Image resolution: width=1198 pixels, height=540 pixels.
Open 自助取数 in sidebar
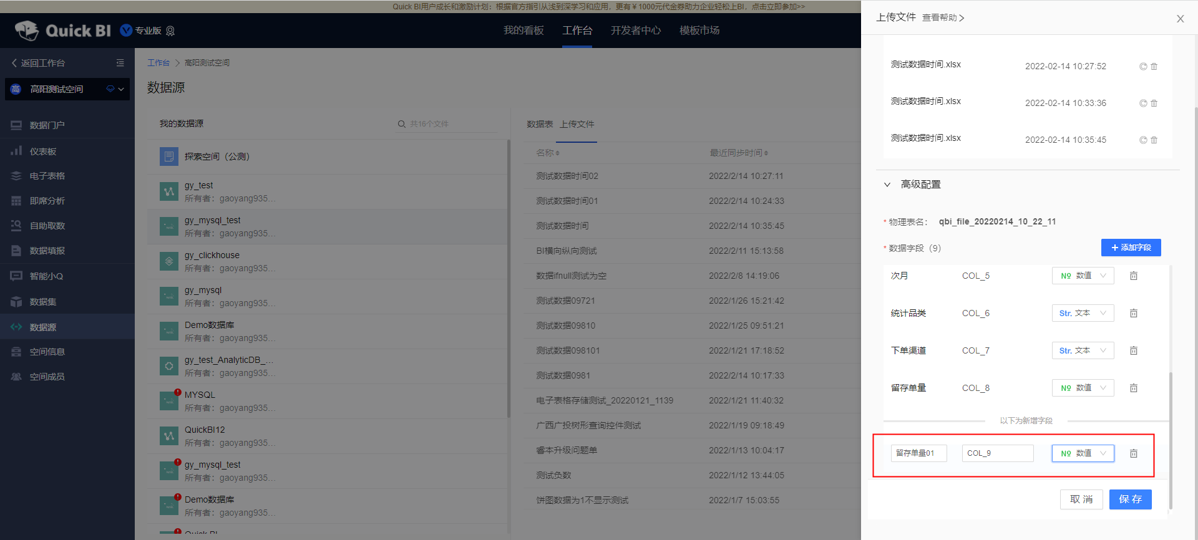pyautogui.click(x=67, y=226)
